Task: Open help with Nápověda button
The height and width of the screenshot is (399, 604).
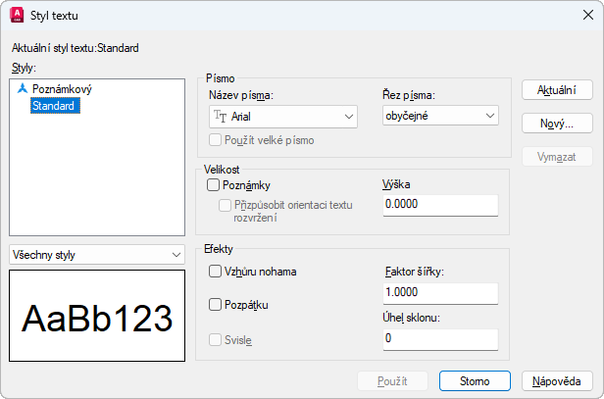Action: 557,381
